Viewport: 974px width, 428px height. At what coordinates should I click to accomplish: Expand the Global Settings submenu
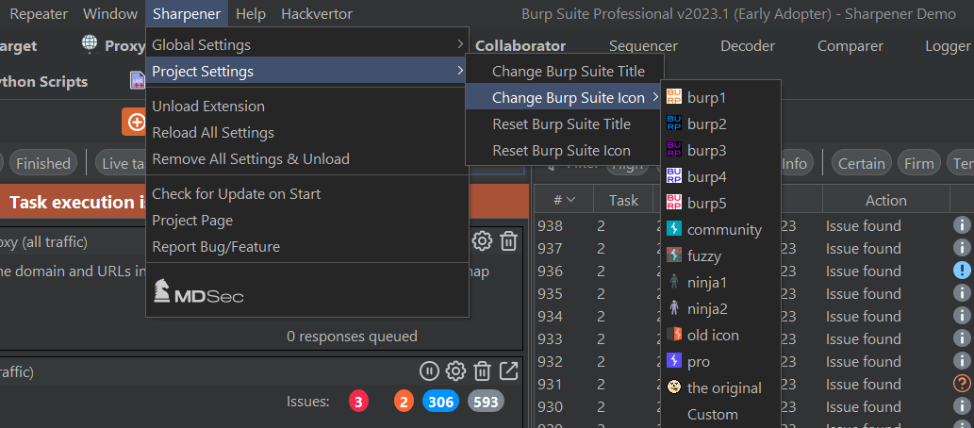click(306, 44)
